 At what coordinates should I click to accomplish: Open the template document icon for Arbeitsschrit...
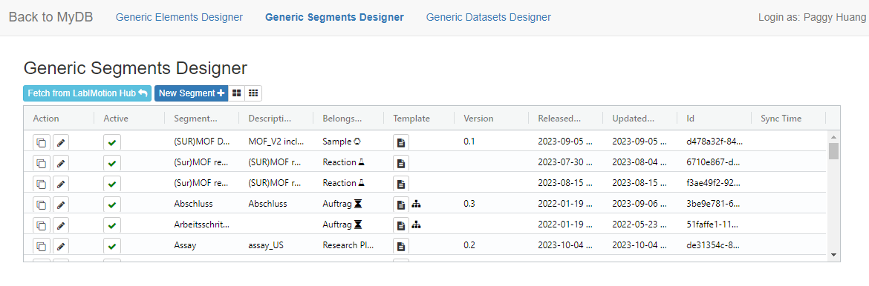(401, 225)
